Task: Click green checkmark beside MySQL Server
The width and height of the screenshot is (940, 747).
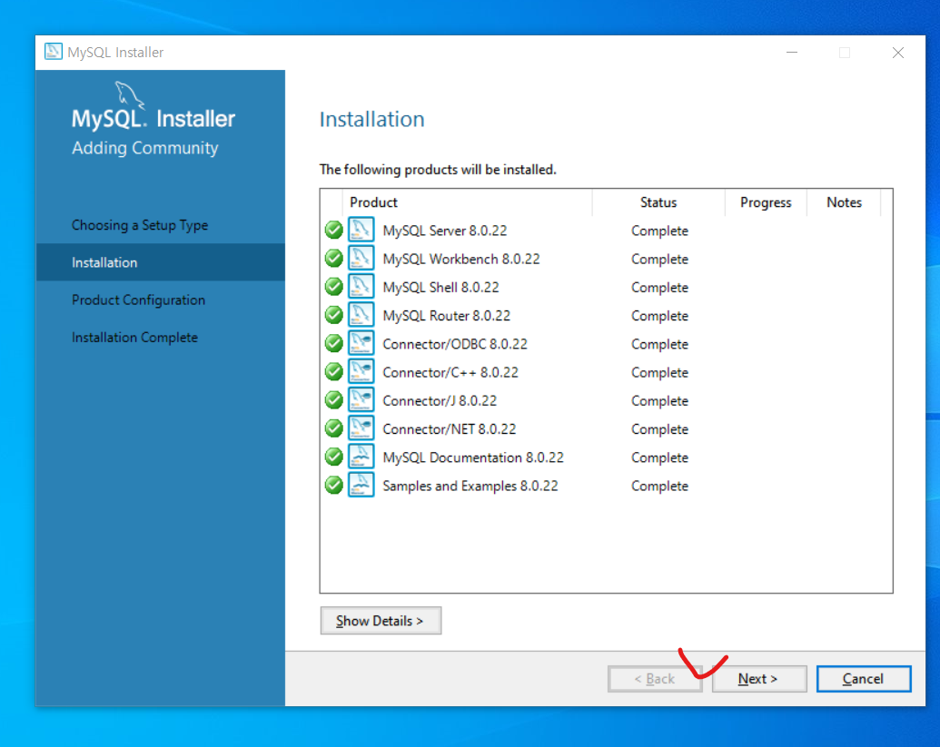Action: [x=334, y=230]
